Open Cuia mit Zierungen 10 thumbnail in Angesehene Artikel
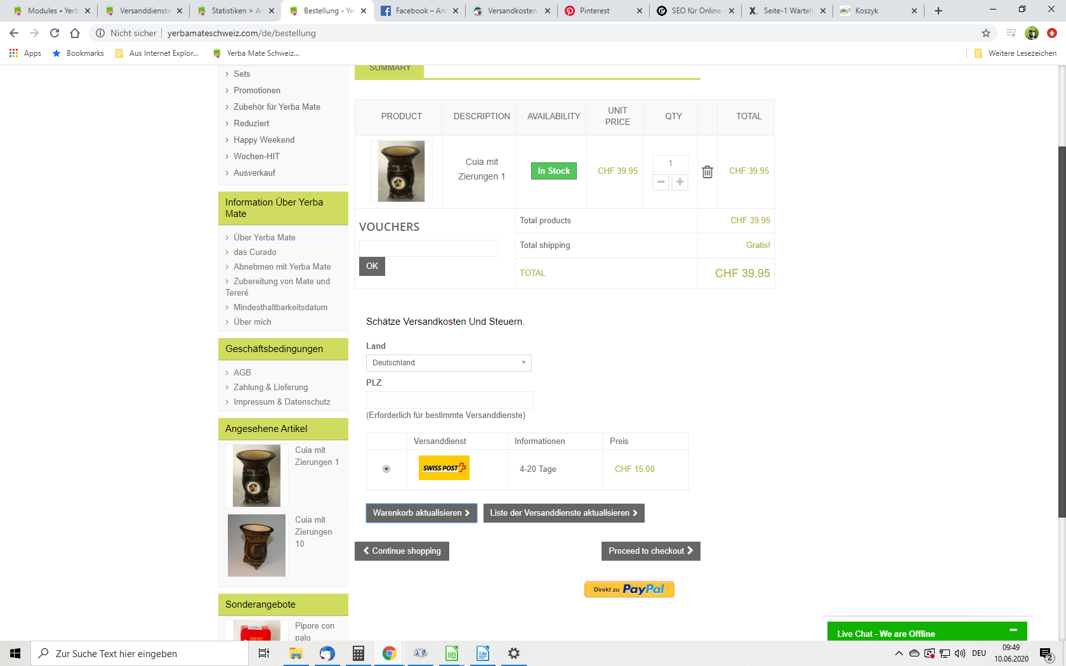1066x666 pixels. [x=256, y=545]
